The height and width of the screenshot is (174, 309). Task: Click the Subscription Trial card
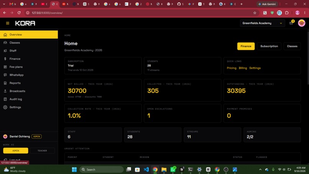tap(103, 66)
